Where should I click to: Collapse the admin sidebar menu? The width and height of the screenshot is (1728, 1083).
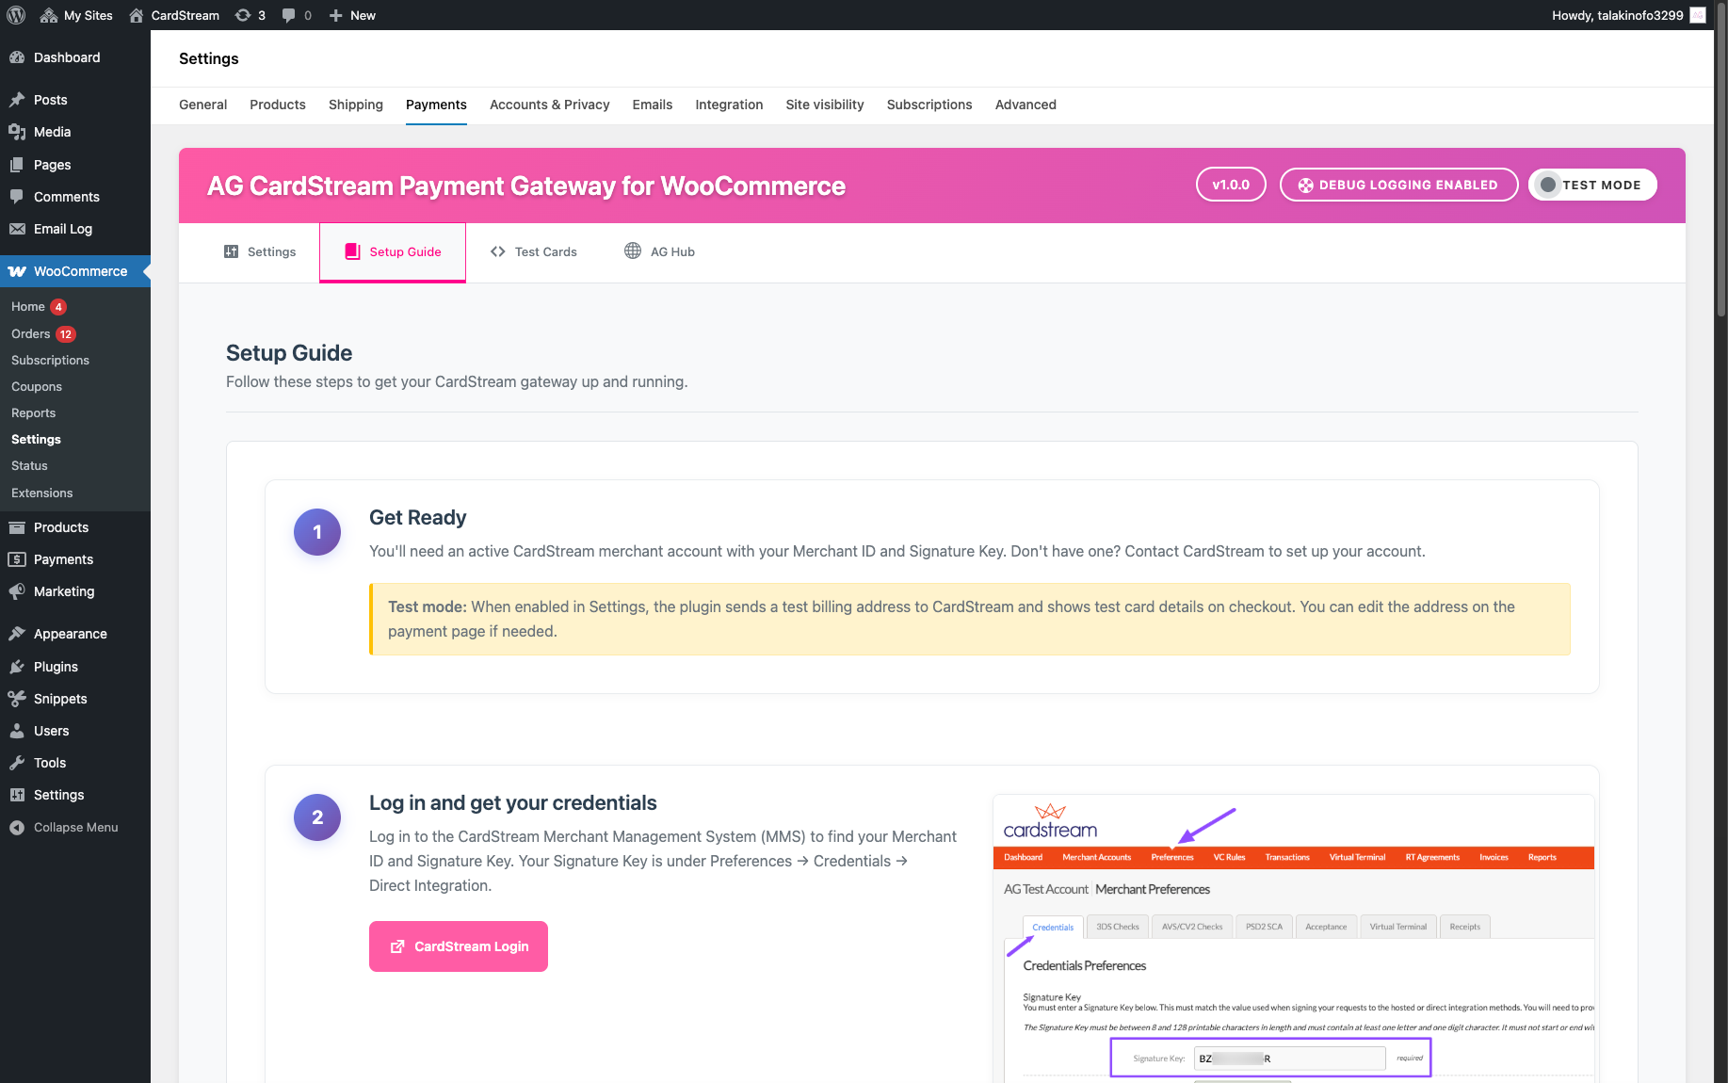[x=75, y=827]
